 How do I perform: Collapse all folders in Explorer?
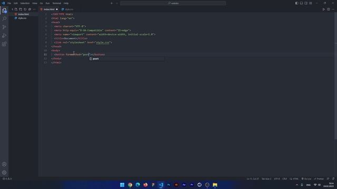[x=29, y=9]
